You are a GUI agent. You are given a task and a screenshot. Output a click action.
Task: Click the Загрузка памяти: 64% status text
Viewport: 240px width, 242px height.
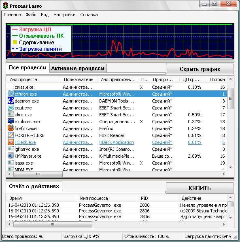click(x=208, y=236)
